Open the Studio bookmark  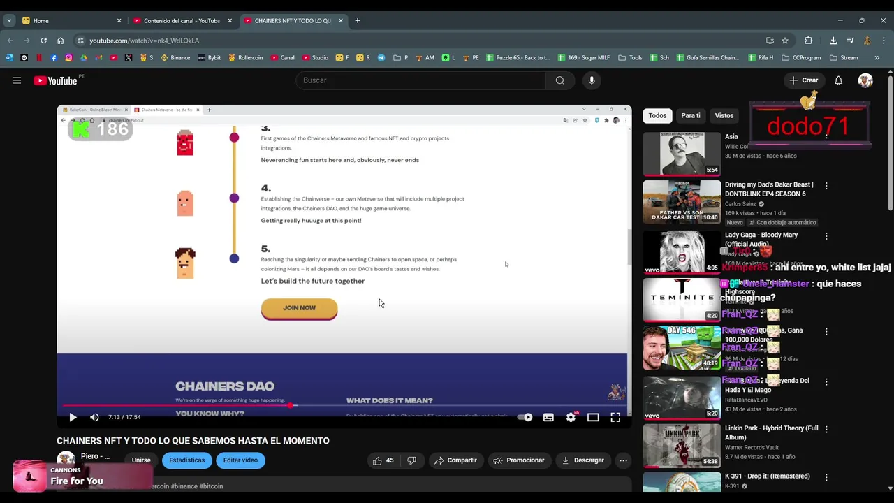[315, 58]
